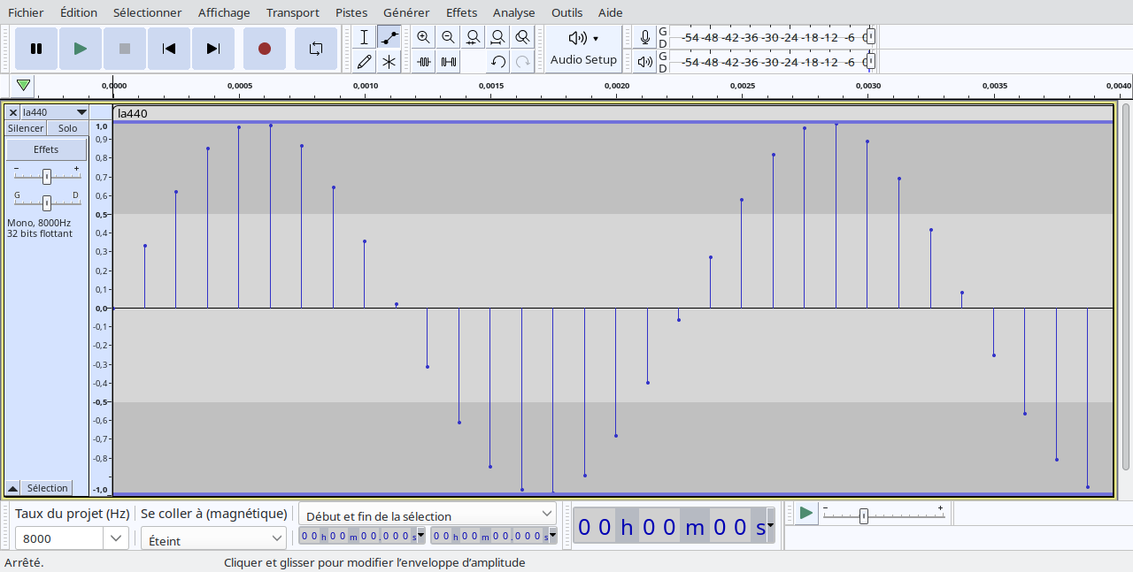Click the Trim audio outside selection icon

tap(424, 62)
